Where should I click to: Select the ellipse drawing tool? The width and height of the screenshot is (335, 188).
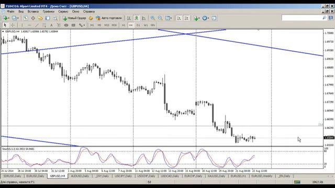point(66,25)
